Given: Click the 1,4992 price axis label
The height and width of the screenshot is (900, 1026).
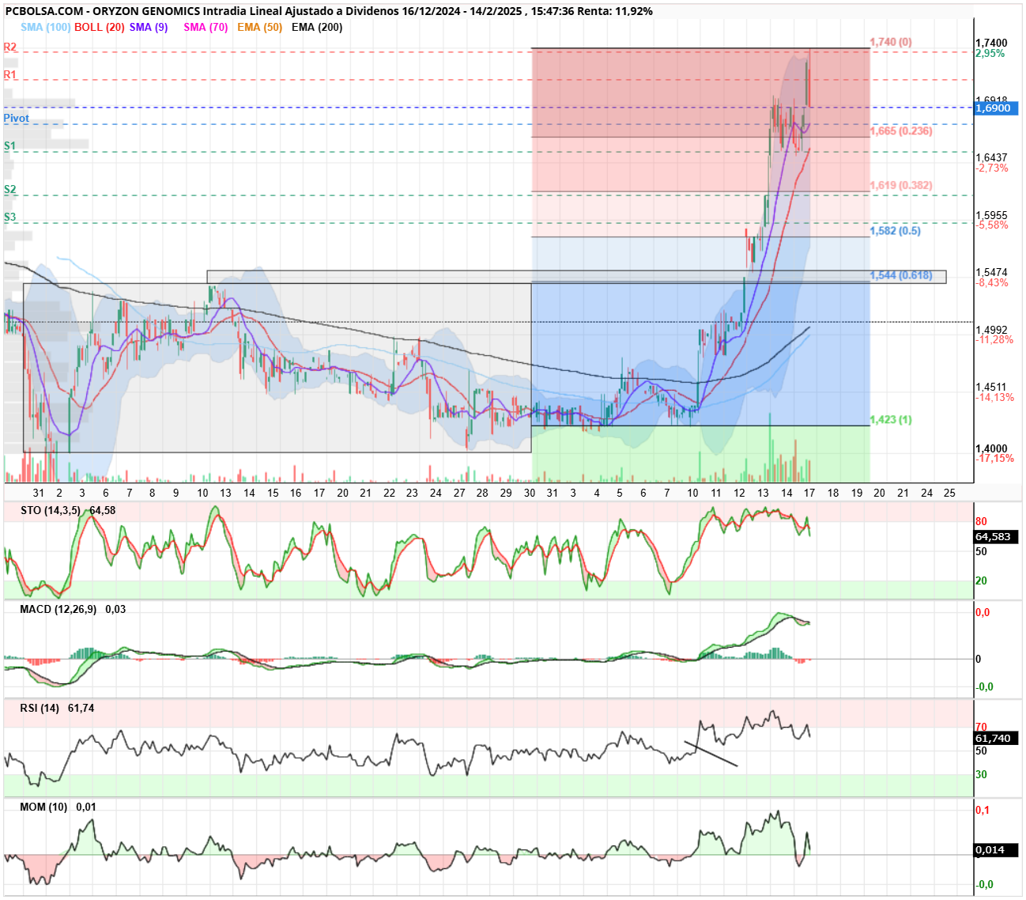Looking at the screenshot, I should point(991,330).
